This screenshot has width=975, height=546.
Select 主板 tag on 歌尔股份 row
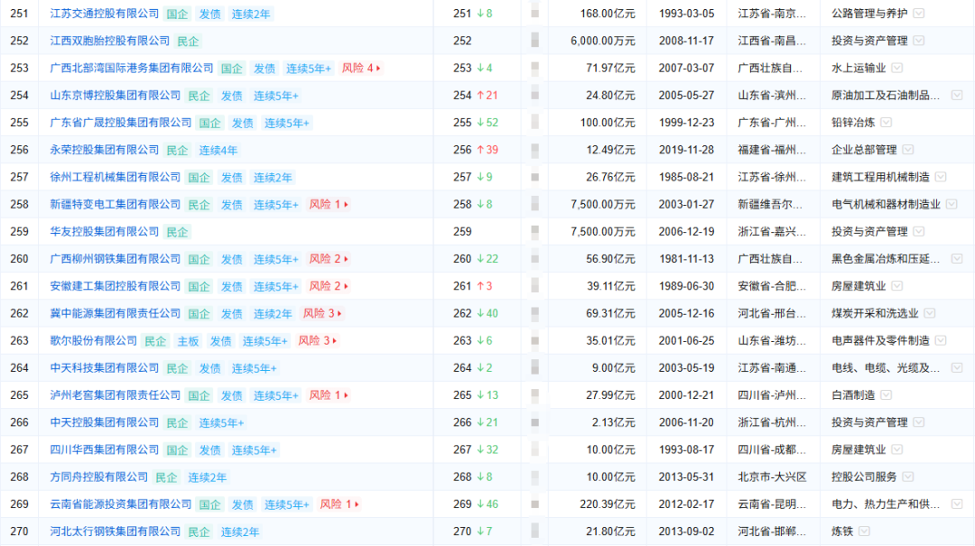click(x=188, y=341)
